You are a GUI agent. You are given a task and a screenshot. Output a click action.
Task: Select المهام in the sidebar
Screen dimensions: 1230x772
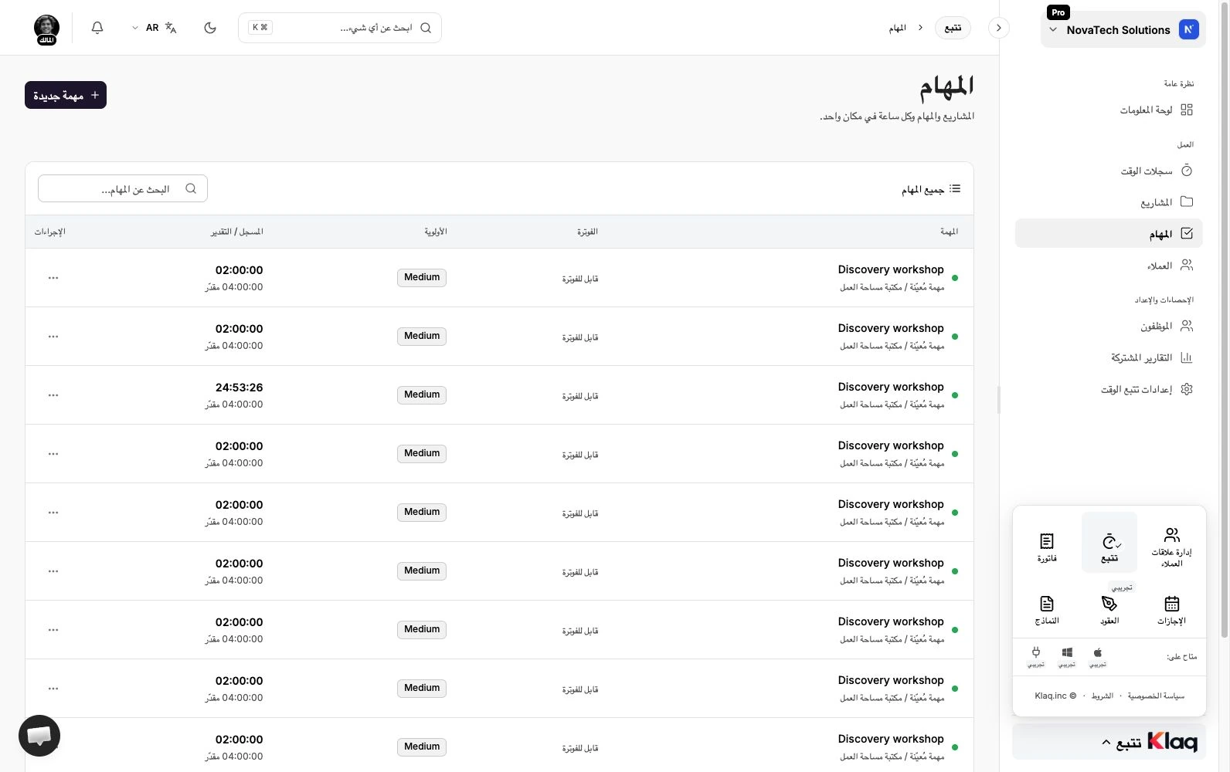[1109, 234]
